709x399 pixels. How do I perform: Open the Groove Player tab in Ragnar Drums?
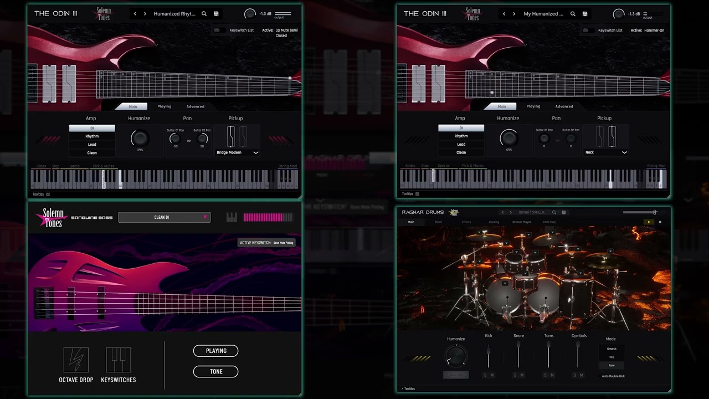click(x=521, y=222)
